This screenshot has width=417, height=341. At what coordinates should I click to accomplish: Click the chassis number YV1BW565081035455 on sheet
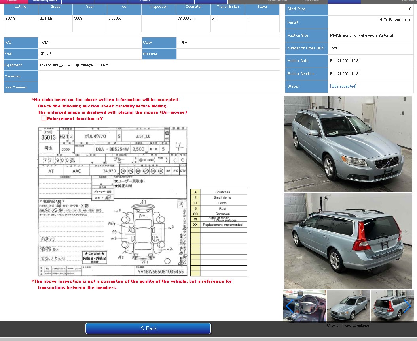point(161,272)
